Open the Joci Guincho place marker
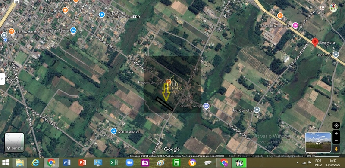Viewport: 345px width, 168px height. [x=257, y=110]
